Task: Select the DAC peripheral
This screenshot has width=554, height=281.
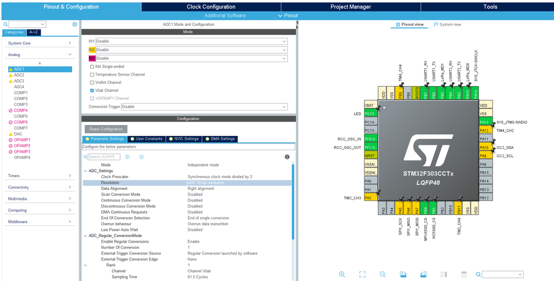Action: pos(18,134)
